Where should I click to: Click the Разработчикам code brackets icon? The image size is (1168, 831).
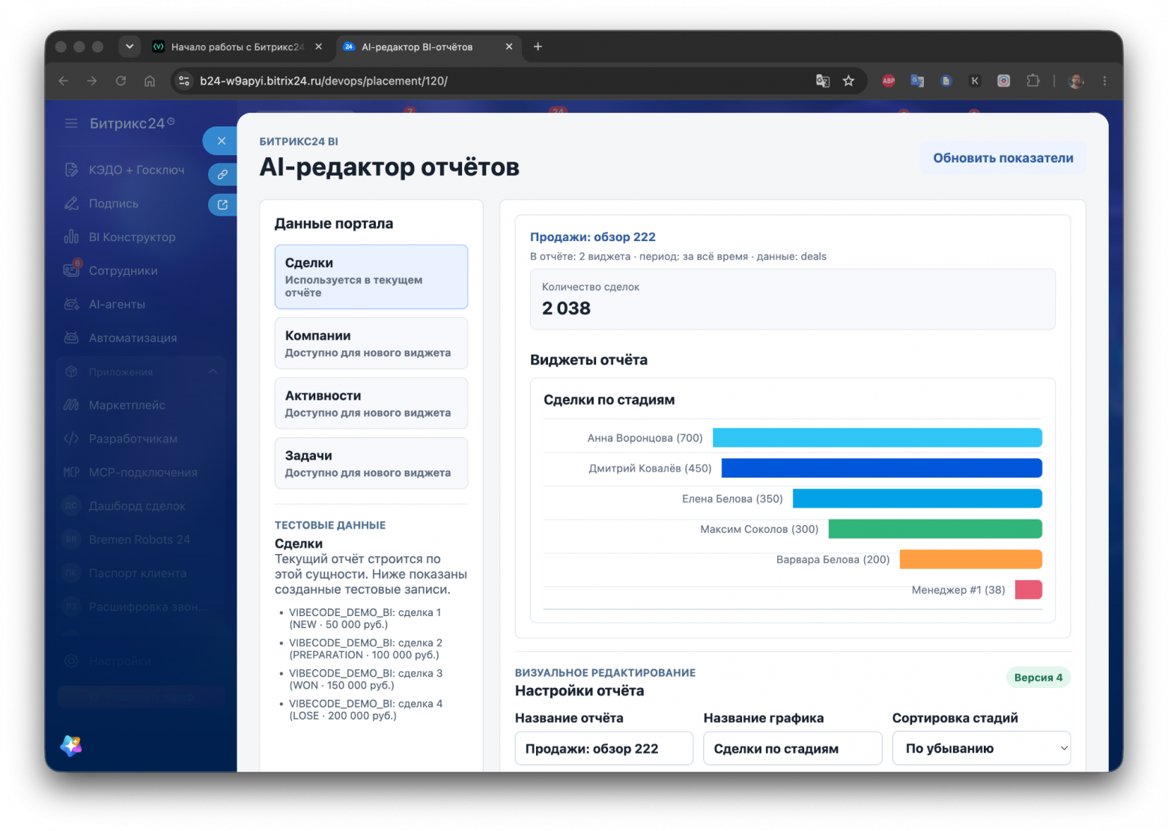tap(71, 439)
